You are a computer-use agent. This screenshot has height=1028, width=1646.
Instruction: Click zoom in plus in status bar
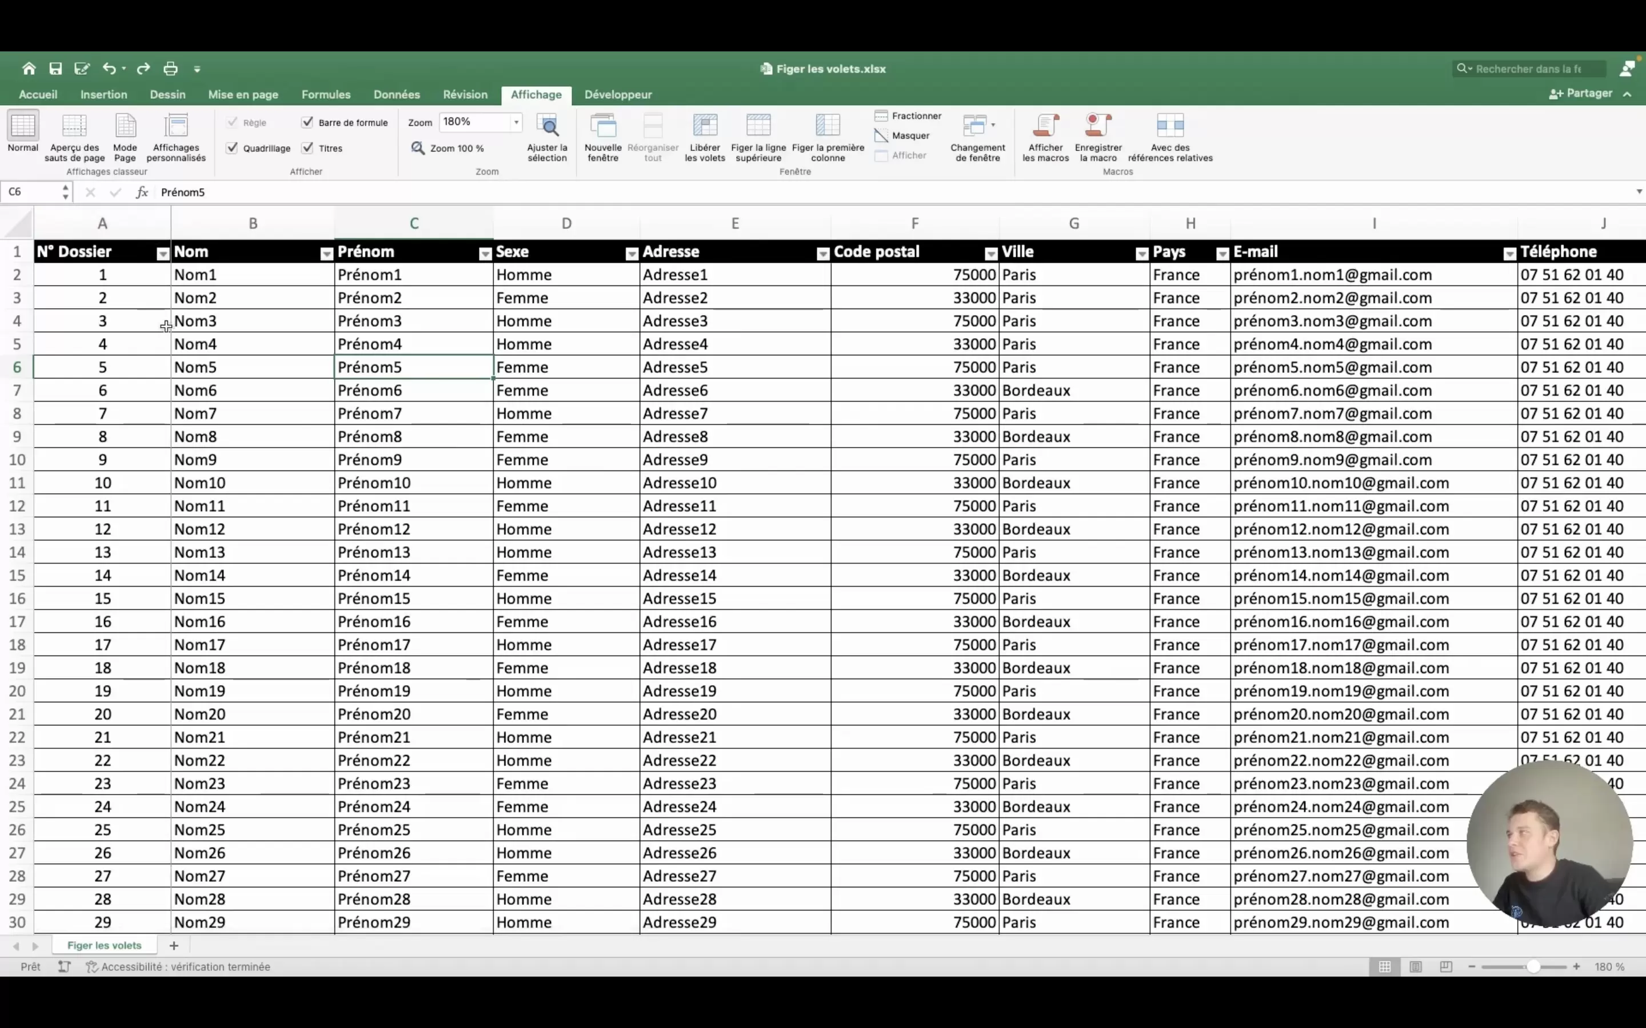tap(1577, 967)
